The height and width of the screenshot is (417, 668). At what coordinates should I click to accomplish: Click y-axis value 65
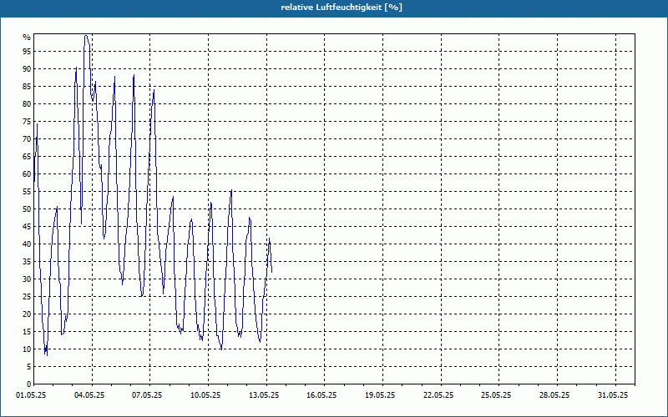[27, 157]
